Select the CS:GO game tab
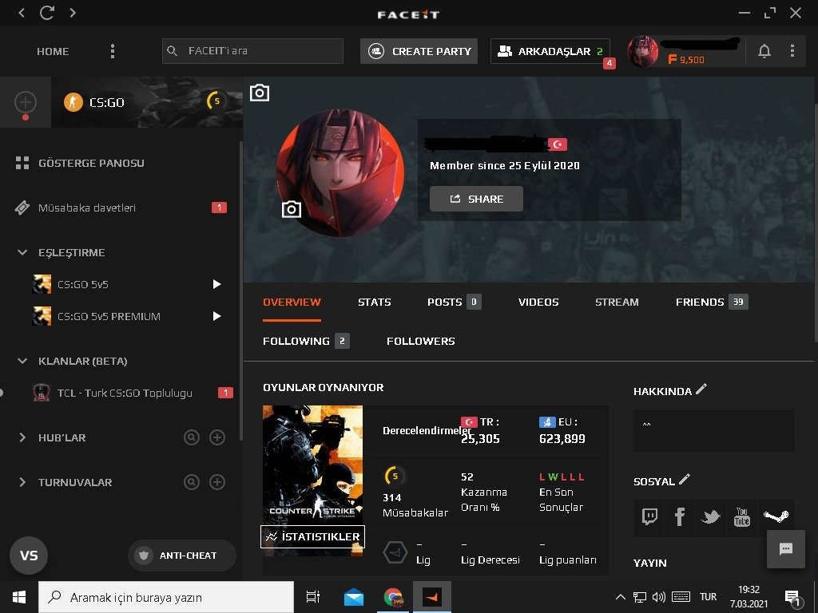 pyautogui.click(x=147, y=101)
